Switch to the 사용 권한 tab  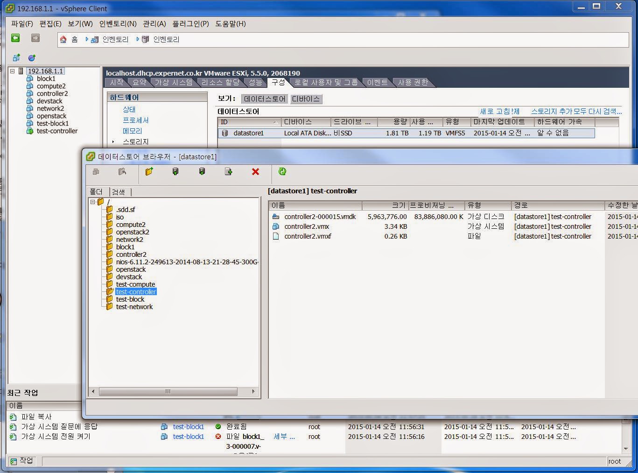coord(413,83)
